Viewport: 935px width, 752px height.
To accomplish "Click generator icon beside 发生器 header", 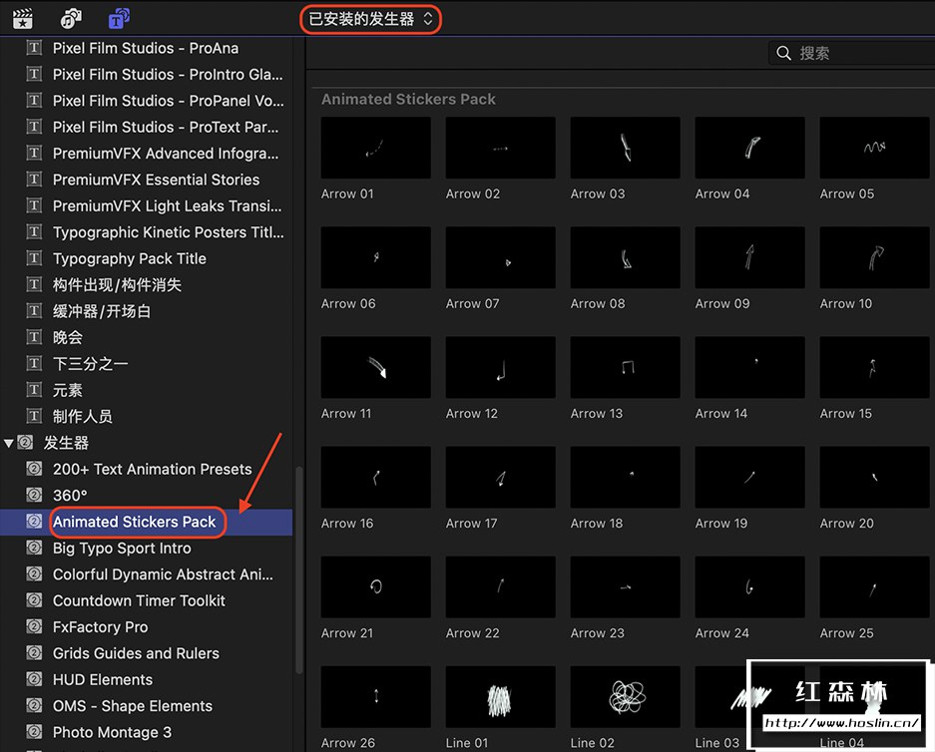I will tap(25, 442).
